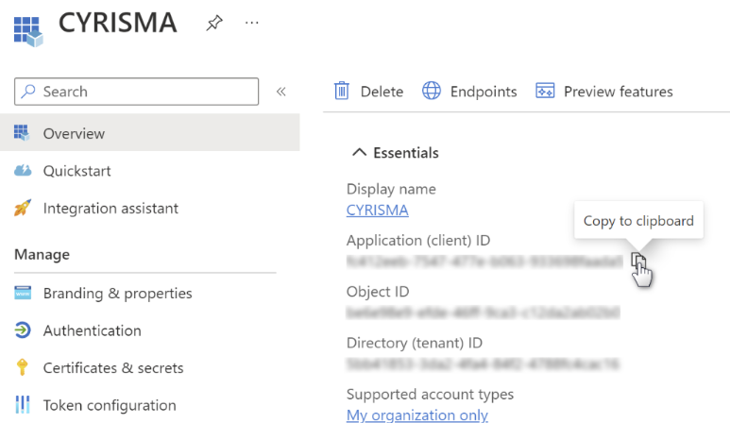Click the Essentials heading text
This screenshot has width=730, height=423.
[405, 153]
